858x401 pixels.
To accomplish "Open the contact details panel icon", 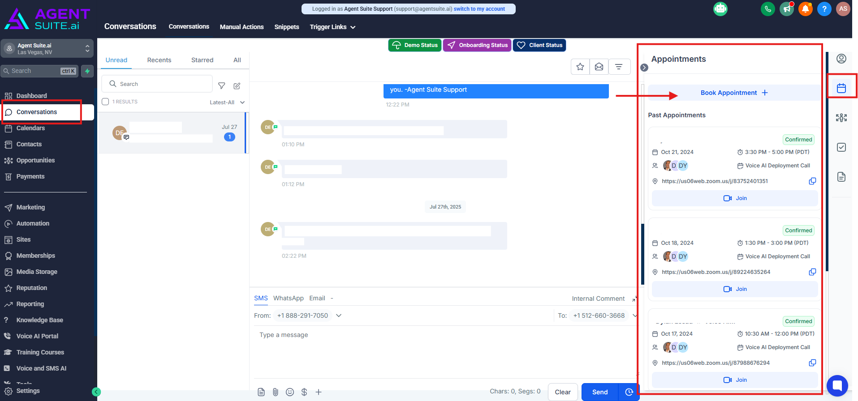I will pos(841,59).
